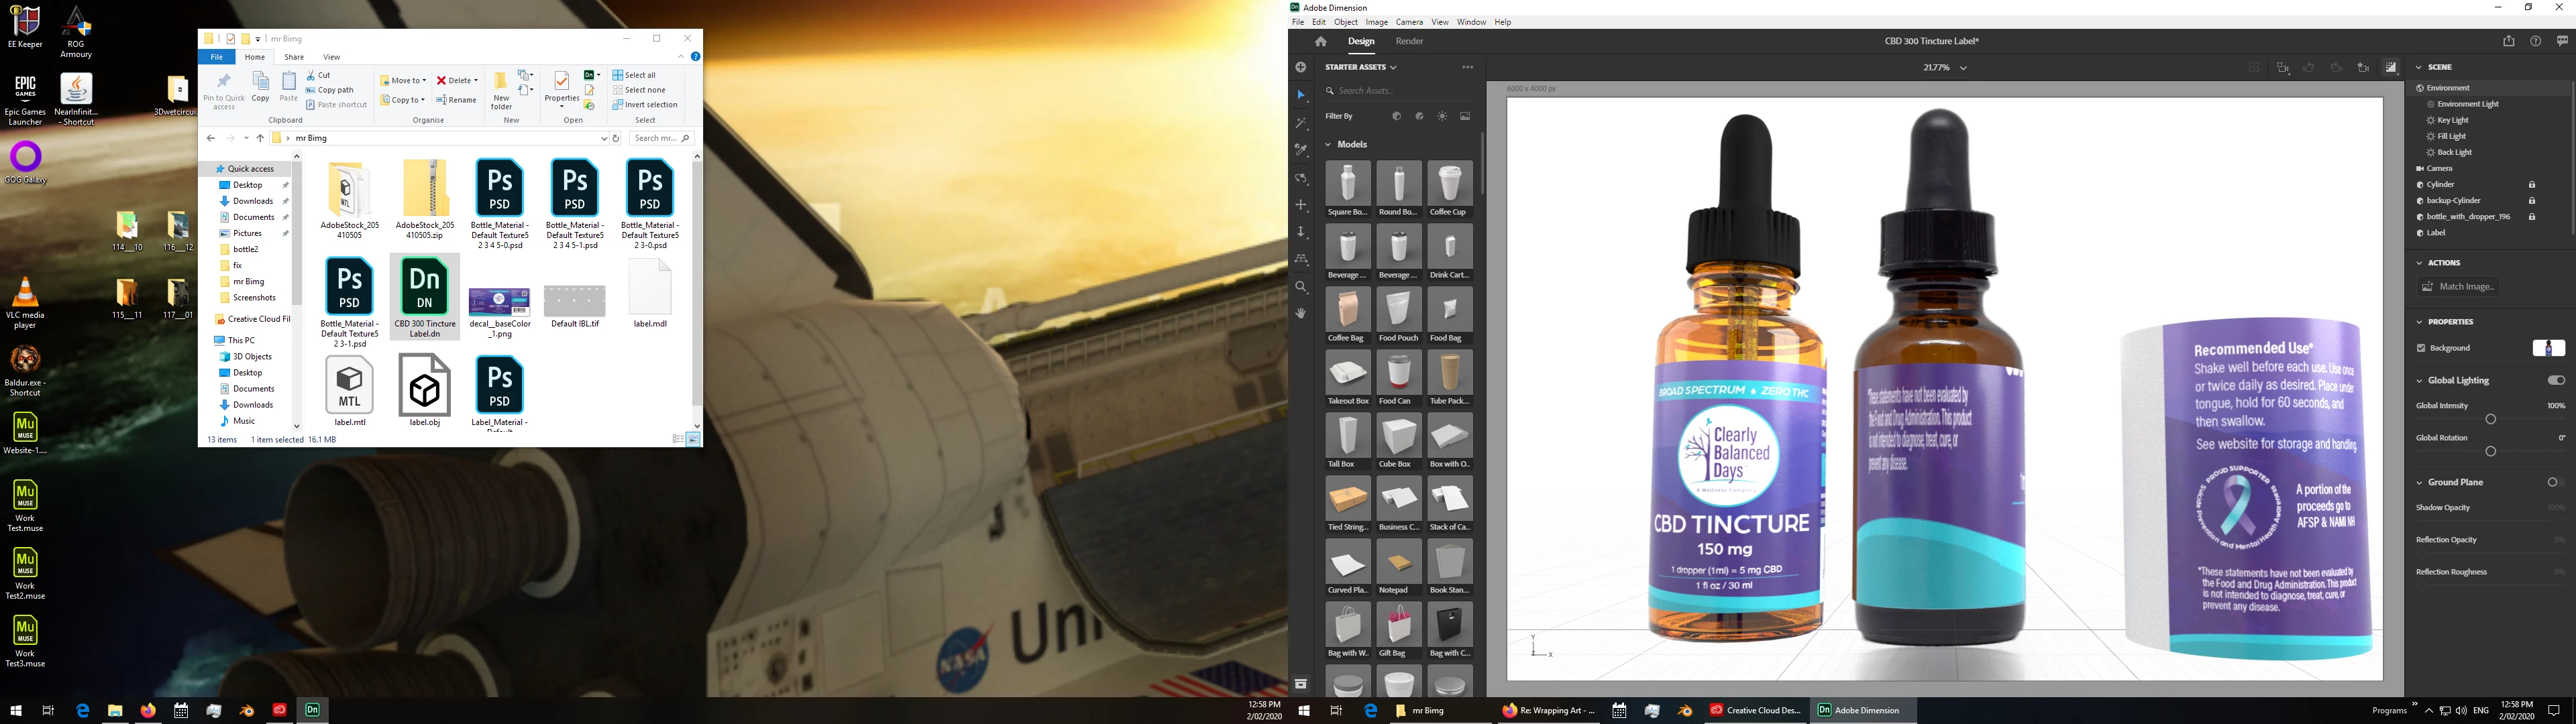Filter assets by images icon

tap(1465, 116)
